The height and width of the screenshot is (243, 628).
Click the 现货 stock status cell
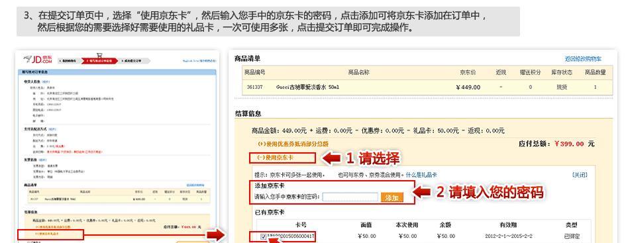562,87
